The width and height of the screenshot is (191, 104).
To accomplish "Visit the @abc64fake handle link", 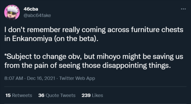I will (x=37, y=16).
